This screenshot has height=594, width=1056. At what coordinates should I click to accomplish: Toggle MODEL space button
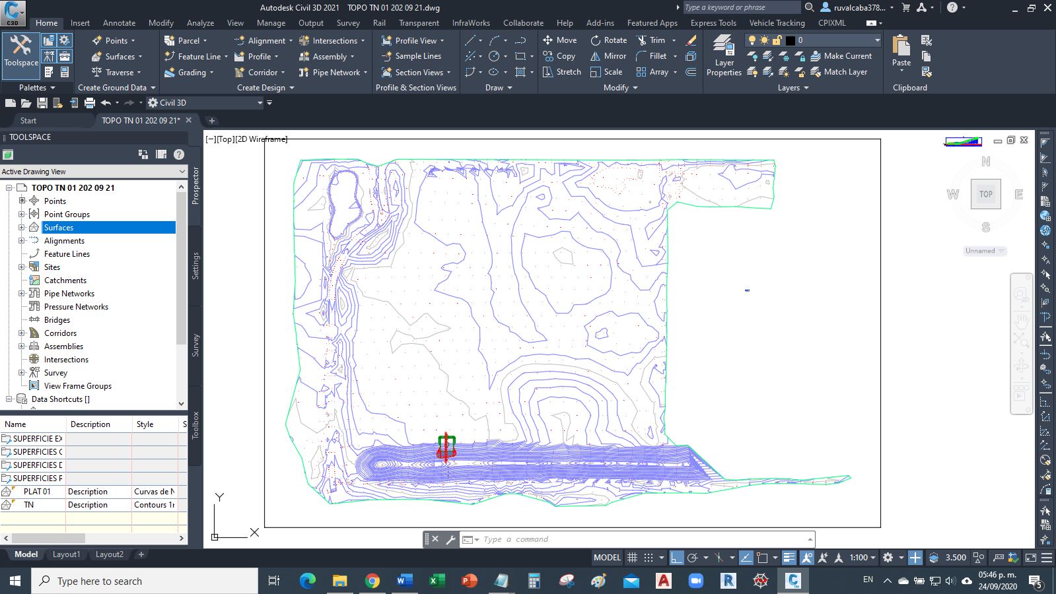(x=607, y=558)
